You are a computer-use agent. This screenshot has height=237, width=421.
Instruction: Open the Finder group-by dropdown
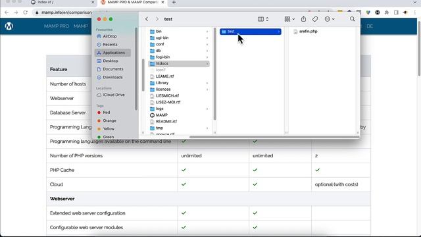pos(289,19)
